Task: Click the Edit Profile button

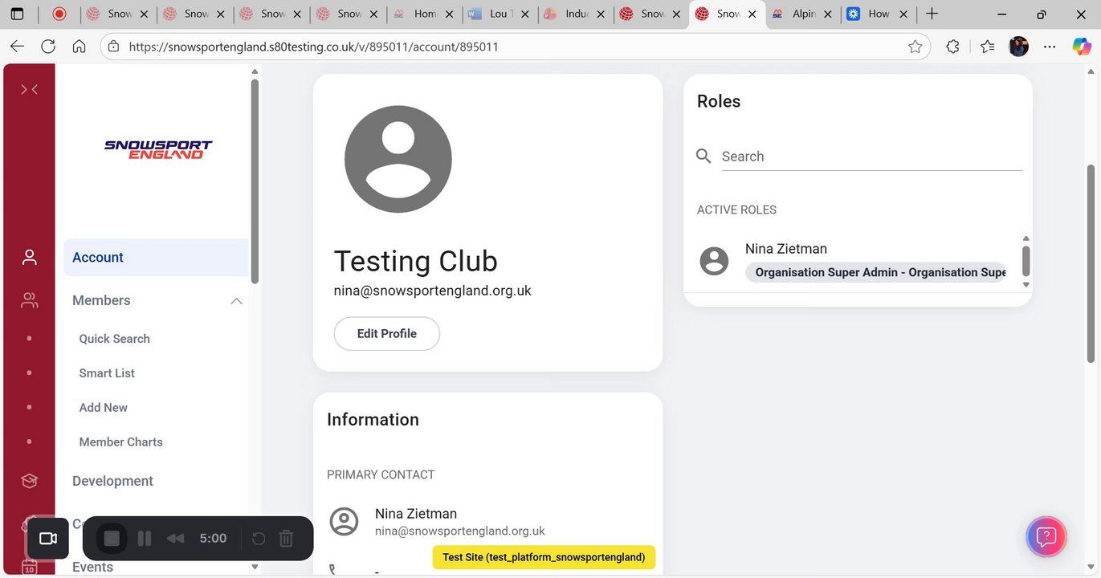Action: pos(386,334)
